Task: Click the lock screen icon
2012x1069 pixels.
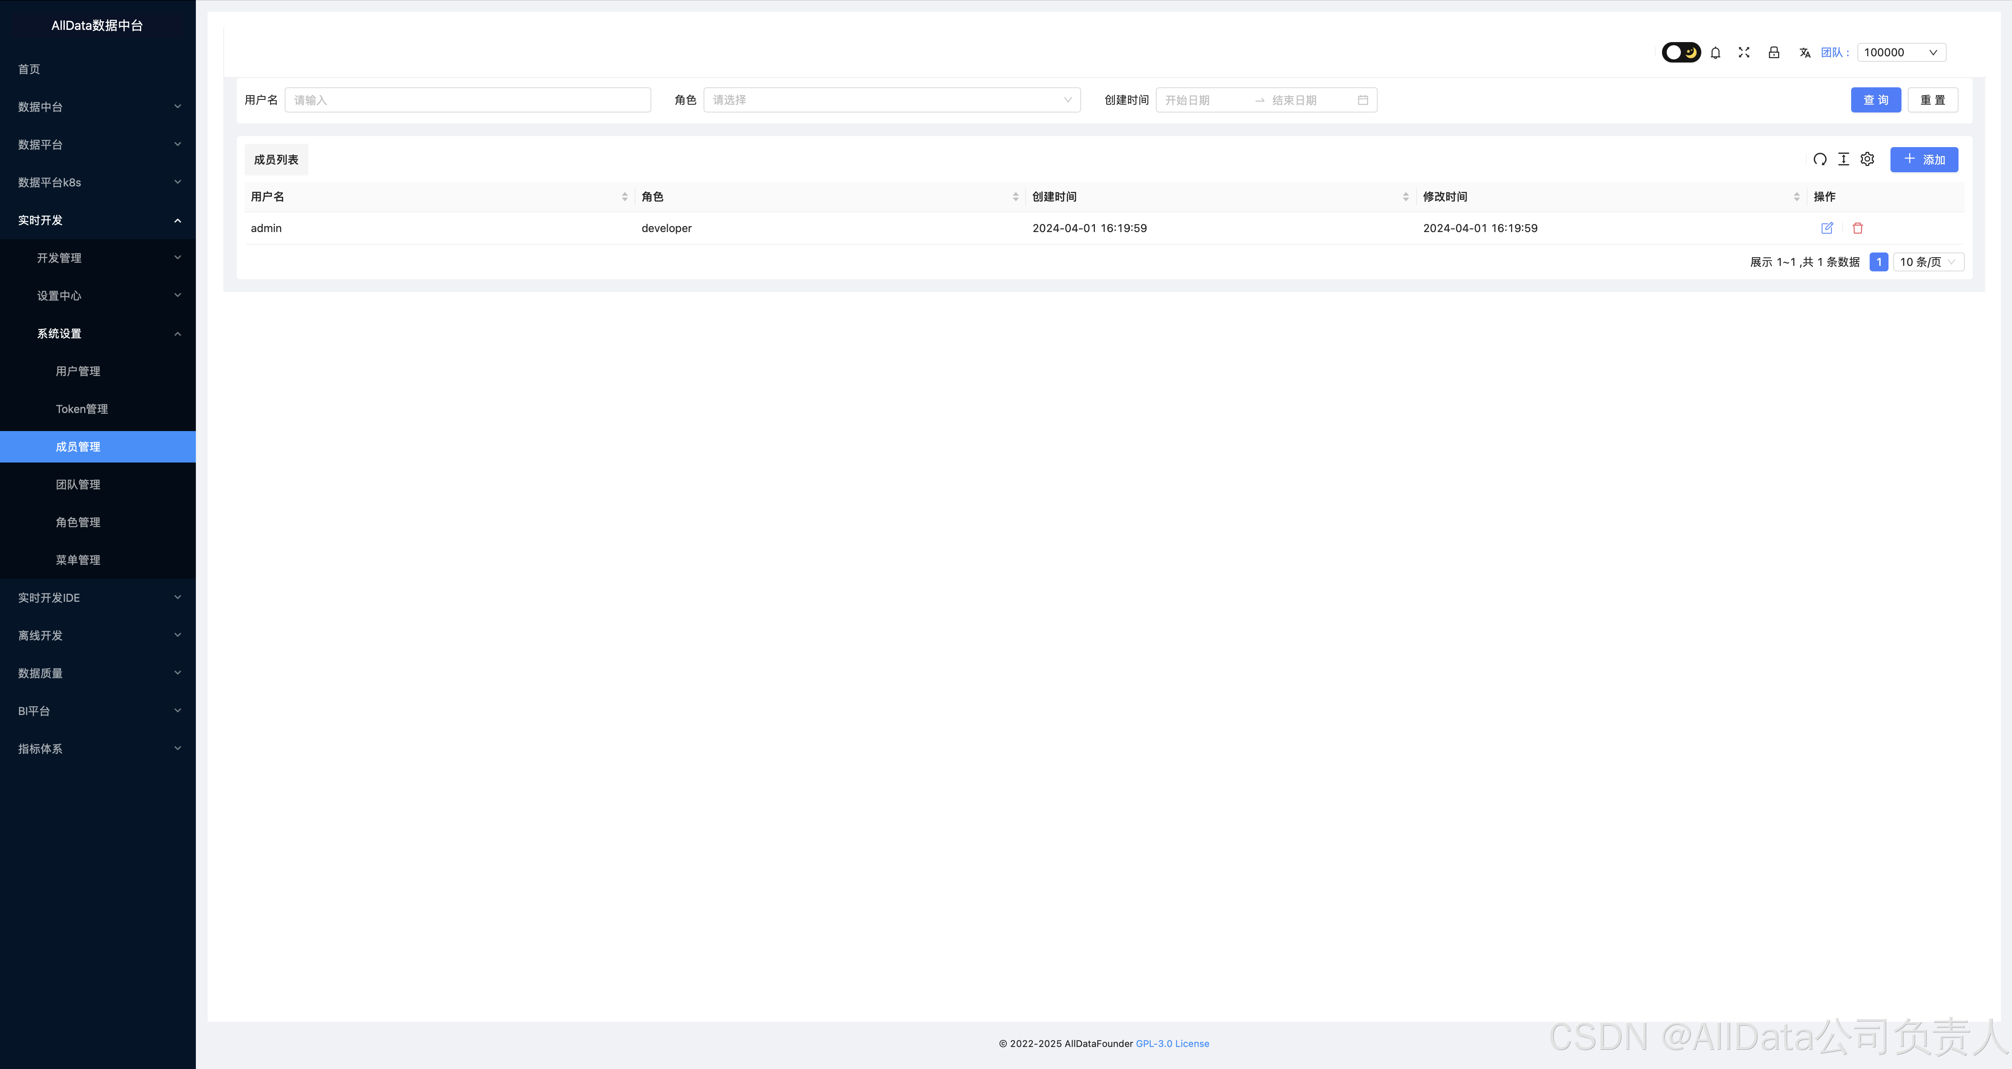Action: tap(1774, 52)
